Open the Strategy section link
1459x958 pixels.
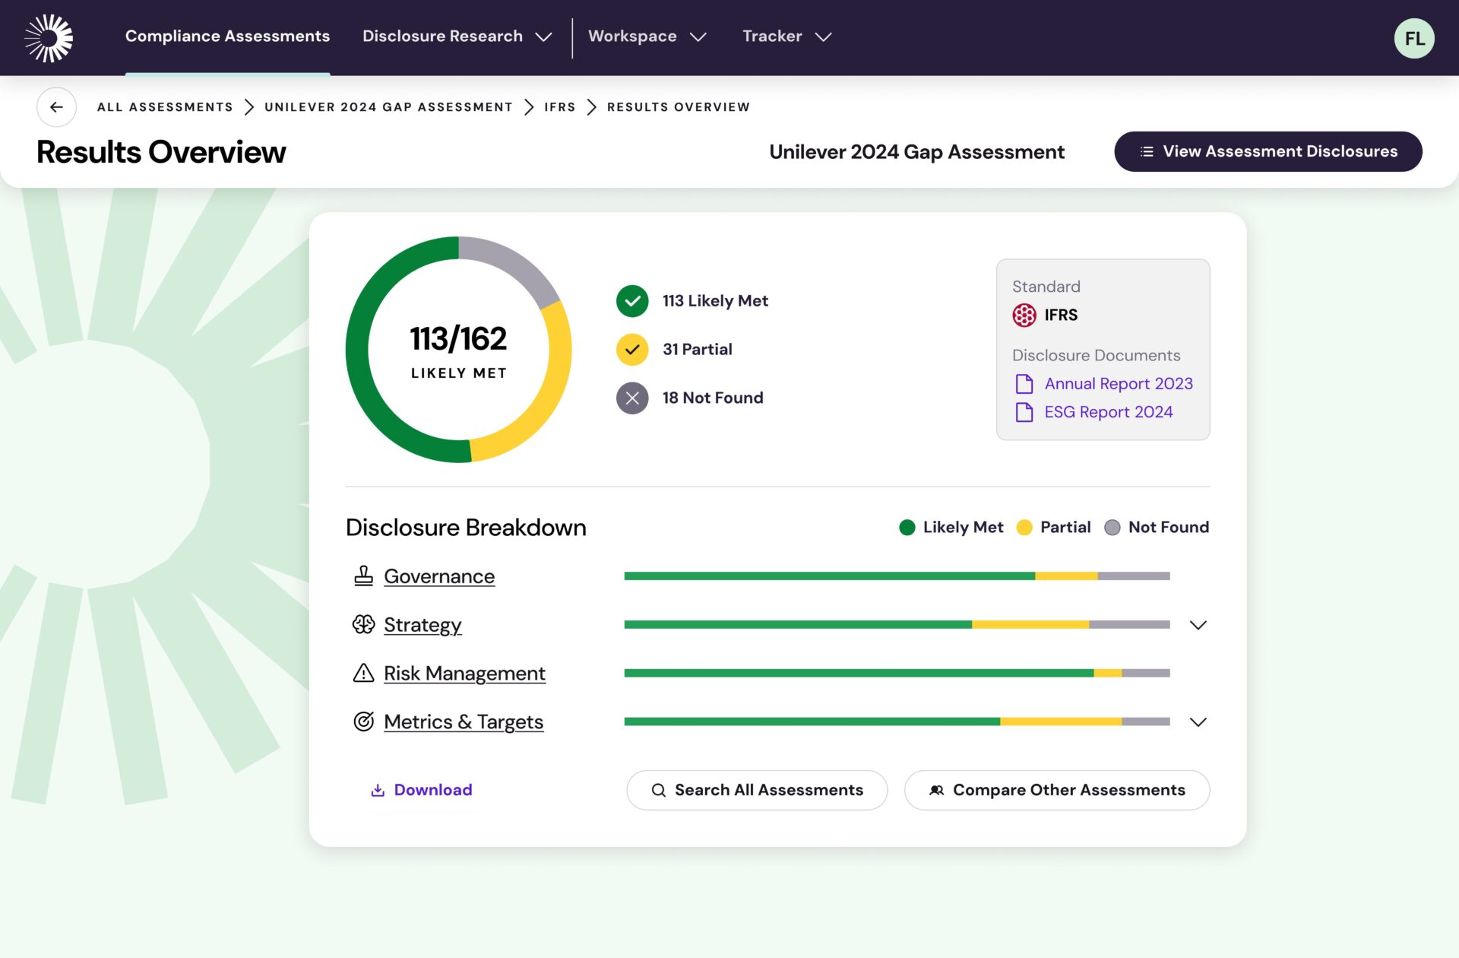pos(423,625)
